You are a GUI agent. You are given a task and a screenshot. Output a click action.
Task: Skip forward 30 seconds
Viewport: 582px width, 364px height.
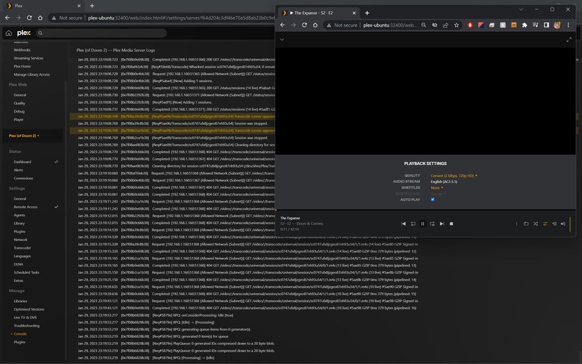pos(432,224)
